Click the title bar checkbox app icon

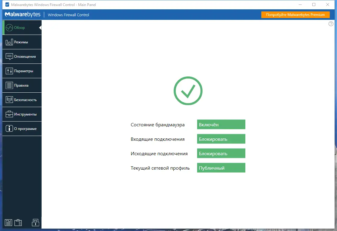coord(7,5)
